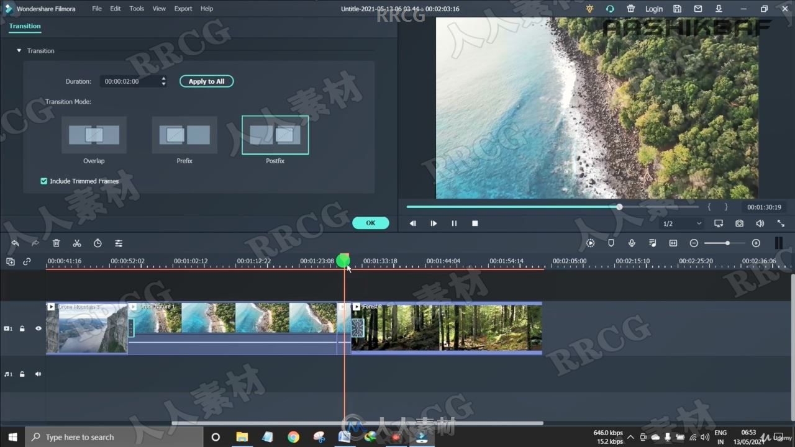Open the Audio Mixer icon
Screen dimensions: 795x447
(x=652, y=243)
